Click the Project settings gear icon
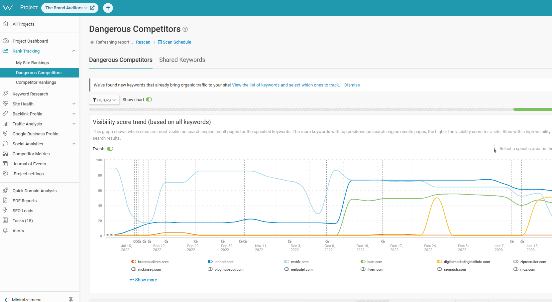Viewport: 552px width, 302px height. [5, 174]
